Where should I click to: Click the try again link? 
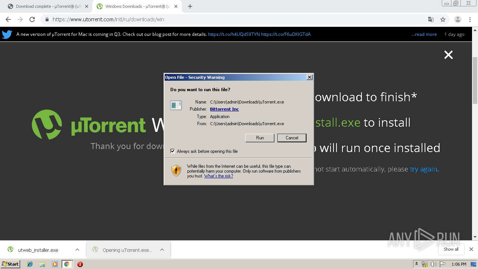point(423,169)
